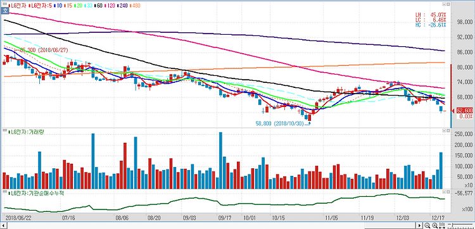Close the 거래량 volume panel
The width and height of the screenshot is (475, 229).
[x=448, y=131]
